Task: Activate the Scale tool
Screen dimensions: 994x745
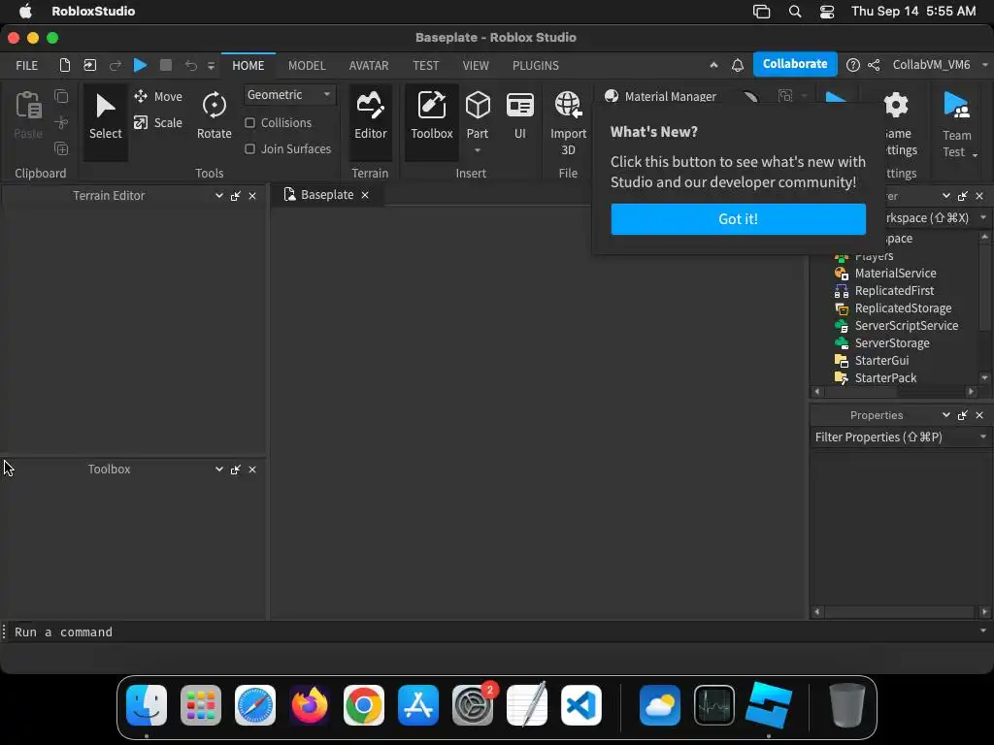Action: tap(158, 123)
